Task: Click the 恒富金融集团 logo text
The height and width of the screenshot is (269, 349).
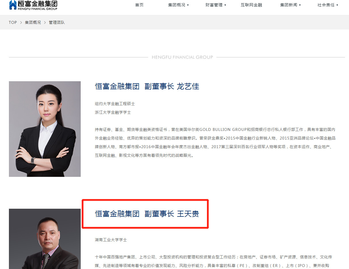Action: pyautogui.click(x=37, y=4)
